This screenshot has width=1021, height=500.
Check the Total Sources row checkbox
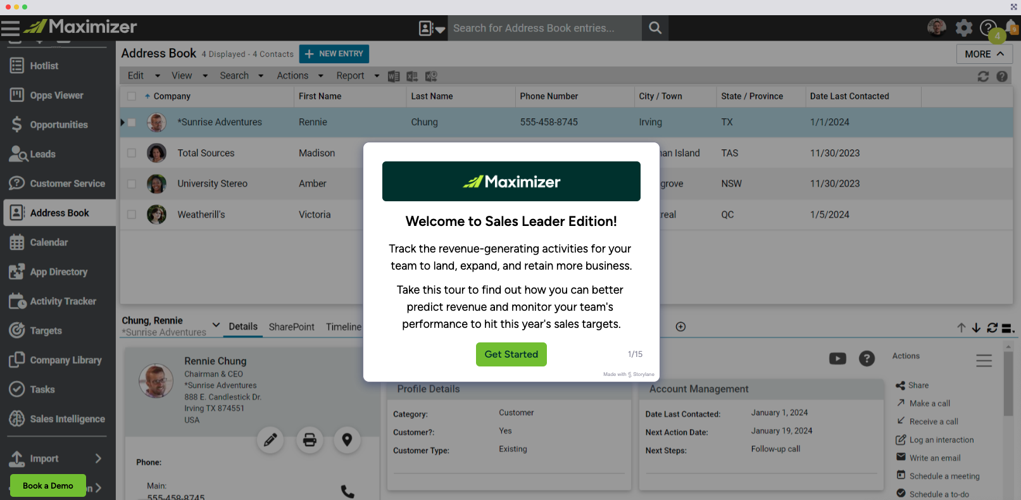(x=132, y=153)
